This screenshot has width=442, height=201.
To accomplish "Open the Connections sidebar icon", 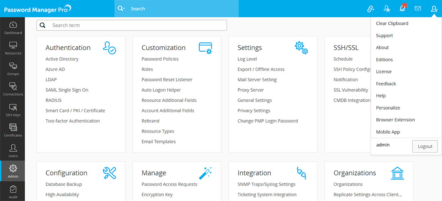I will pos(13,86).
